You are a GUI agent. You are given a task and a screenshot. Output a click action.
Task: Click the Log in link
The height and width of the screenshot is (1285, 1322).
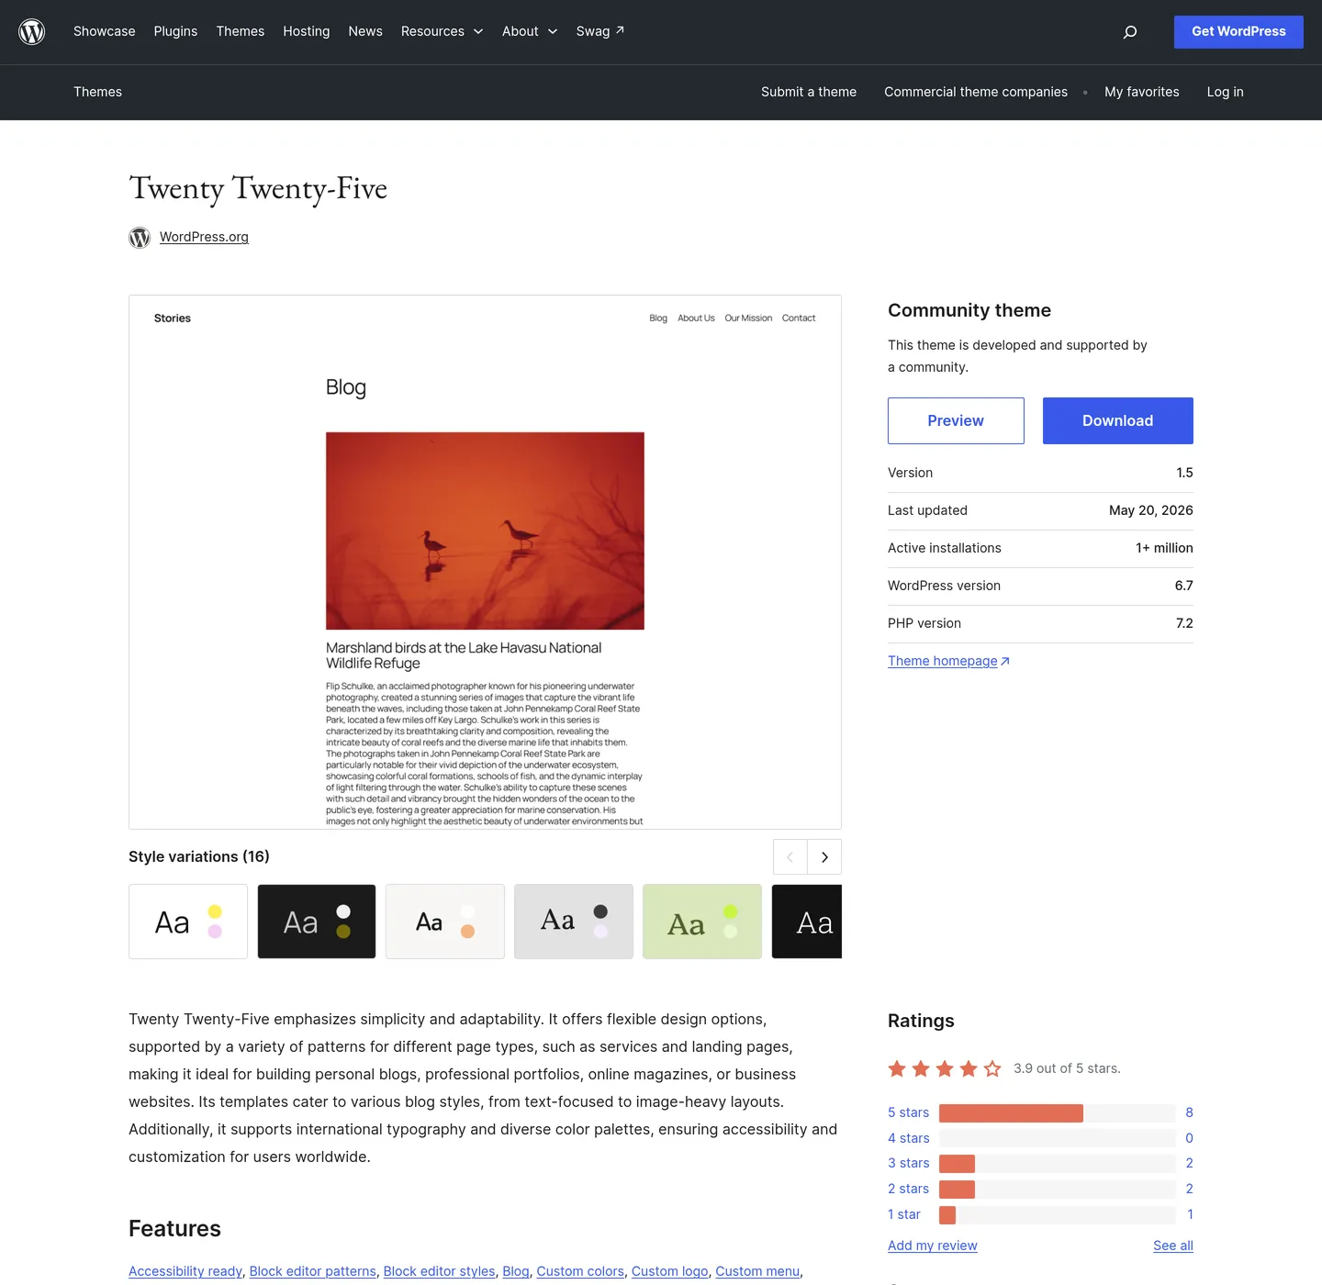coord(1225,92)
